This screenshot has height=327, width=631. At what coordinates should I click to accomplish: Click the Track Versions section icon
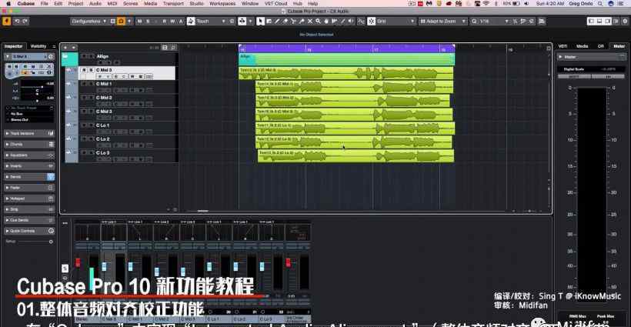tap(51, 134)
